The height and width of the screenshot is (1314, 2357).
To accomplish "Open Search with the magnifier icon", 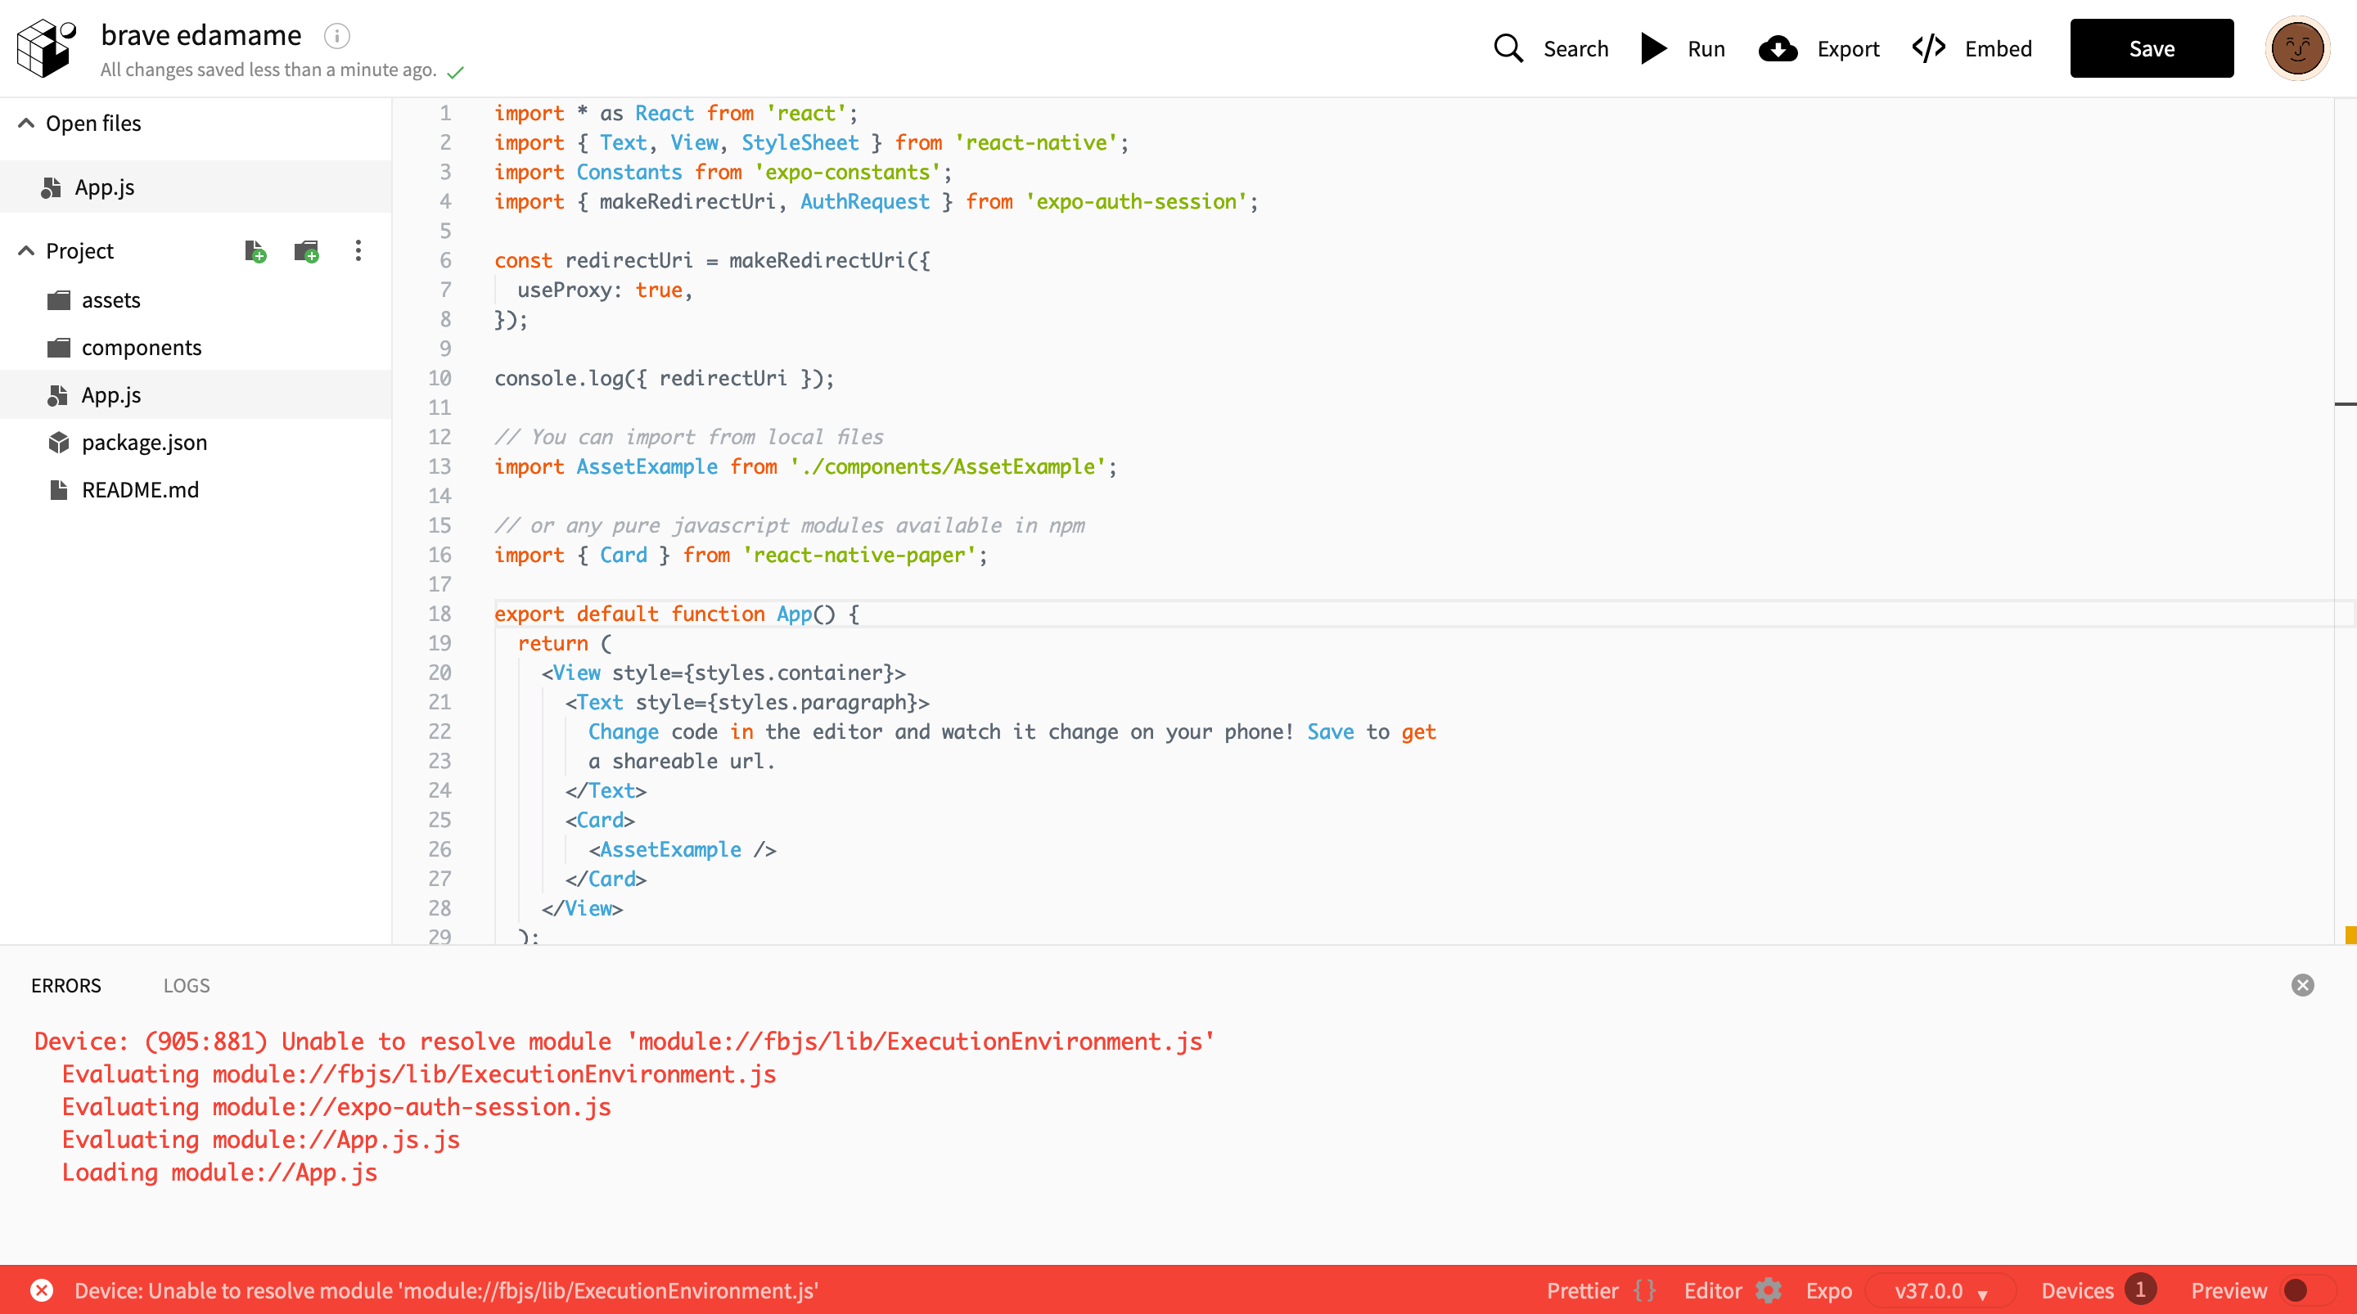I will (1507, 48).
